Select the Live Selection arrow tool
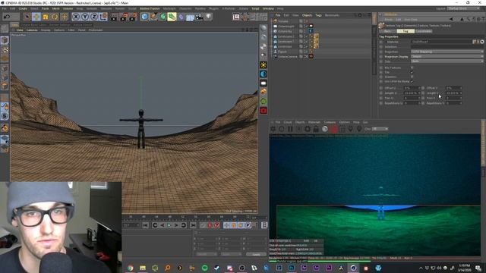 pos(27,17)
